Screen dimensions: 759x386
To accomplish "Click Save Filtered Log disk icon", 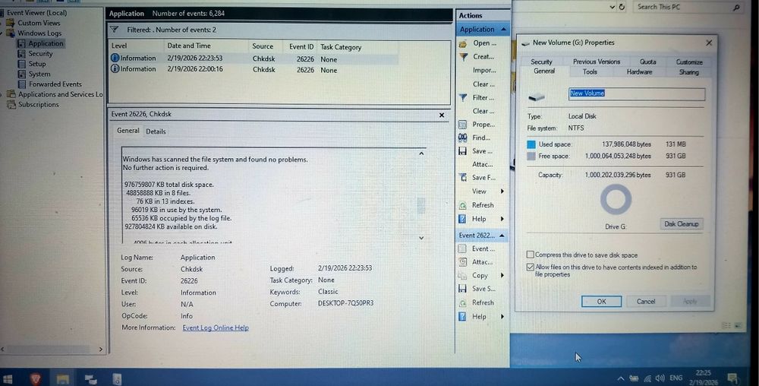I will point(463,151).
